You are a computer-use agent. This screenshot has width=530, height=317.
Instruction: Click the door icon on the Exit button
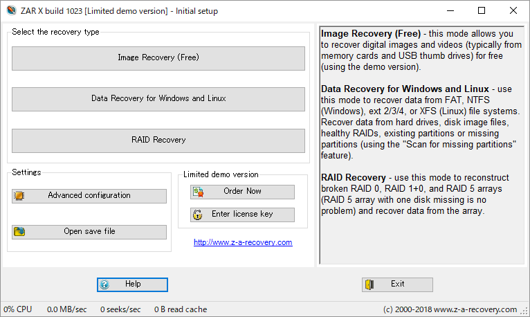pyautogui.click(x=370, y=284)
